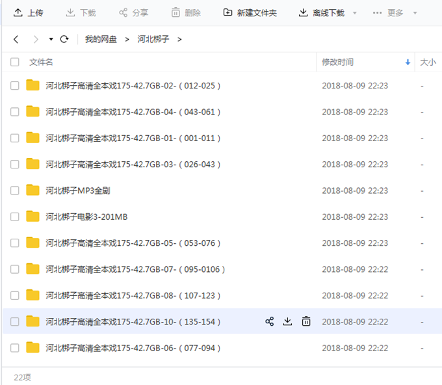Check the box for folder 01- (001-011)
442x385 pixels.
click(15, 138)
